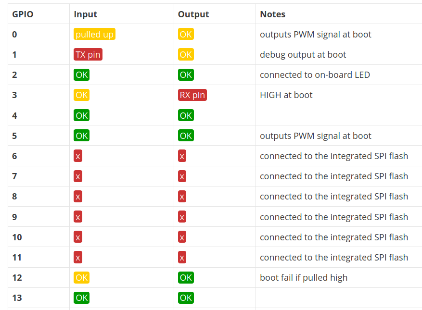
Task: Click the yellow "pulled up" badge
Action: pos(95,35)
